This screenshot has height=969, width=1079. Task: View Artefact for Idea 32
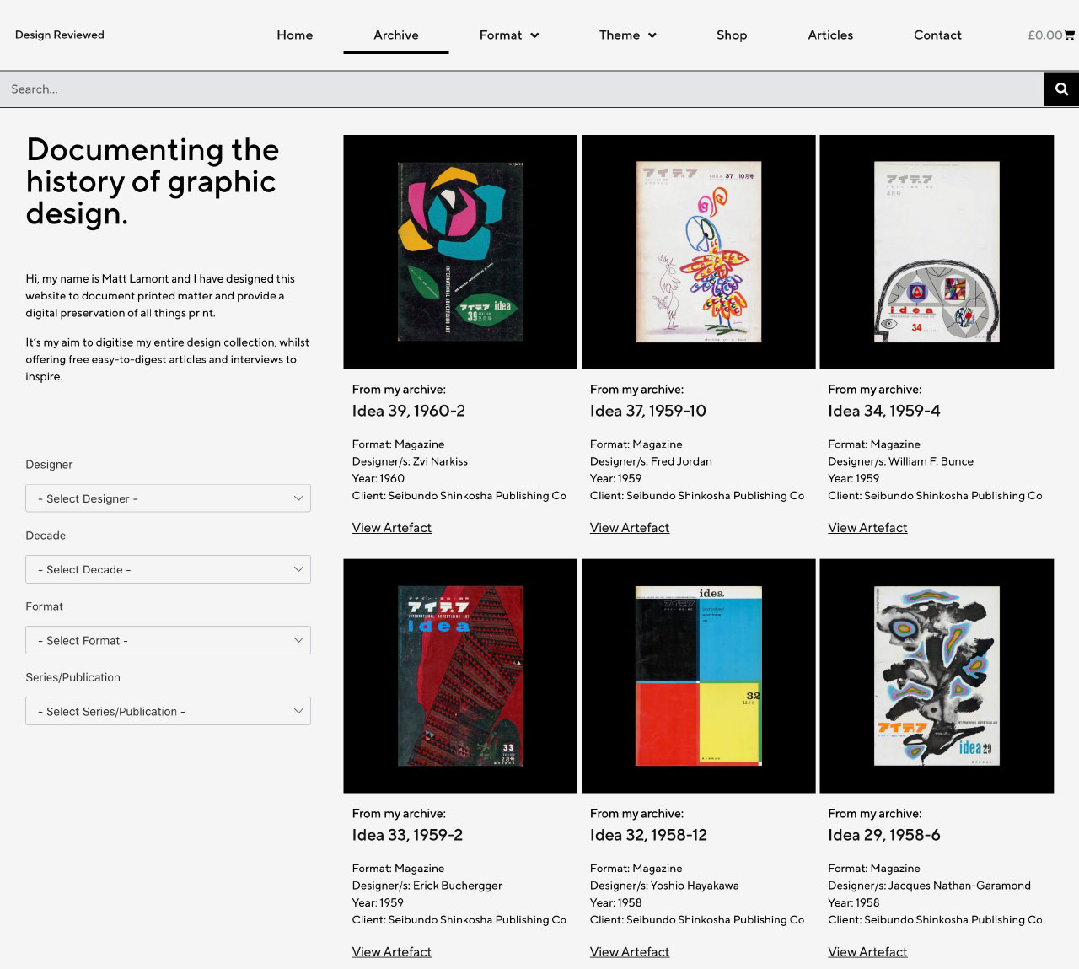[630, 952]
